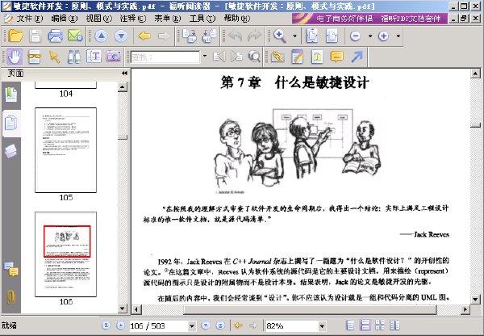Open the page number dropdown list

point(192,325)
